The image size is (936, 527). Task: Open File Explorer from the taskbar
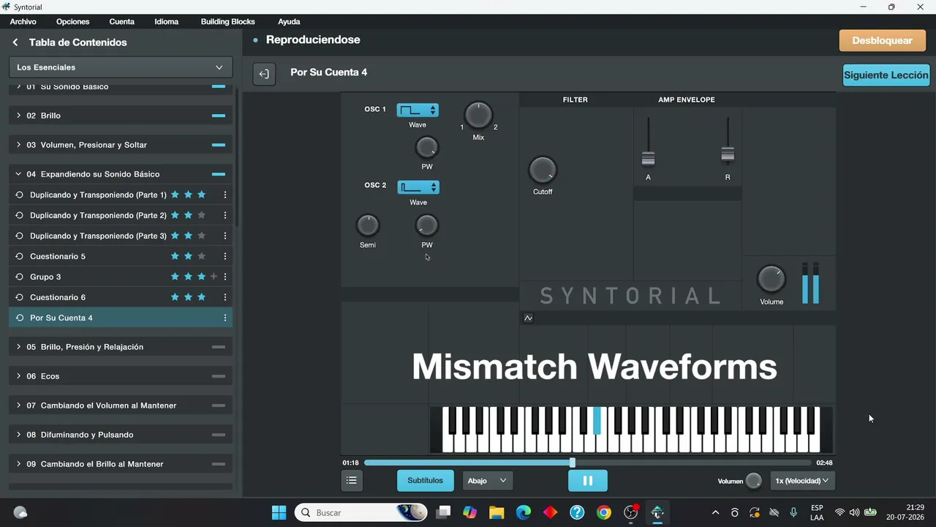497,512
